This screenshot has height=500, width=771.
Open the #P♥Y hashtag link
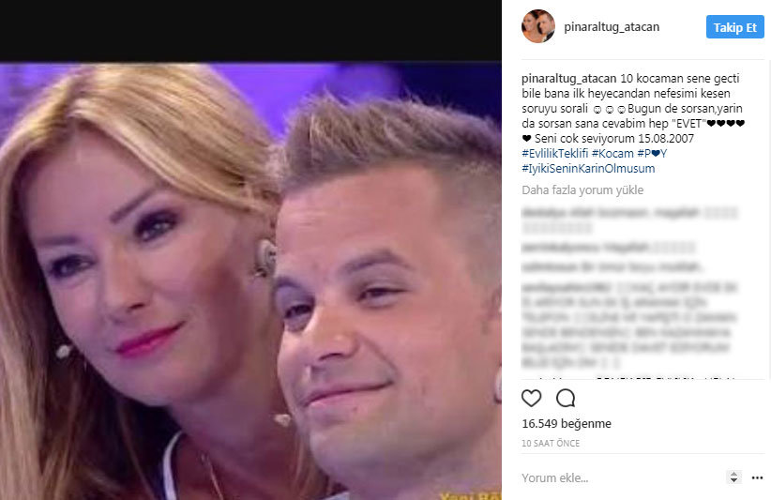point(652,154)
